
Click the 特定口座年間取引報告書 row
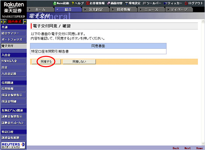[x=98, y=52]
